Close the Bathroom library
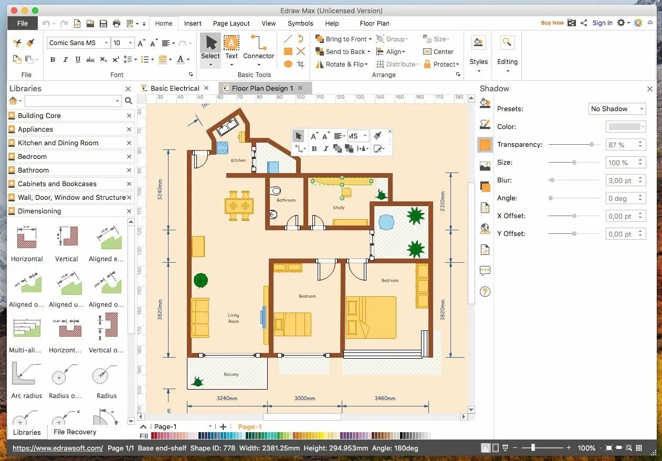This screenshot has height=461, width=662. pyautogui.click(x=129, y=170)
